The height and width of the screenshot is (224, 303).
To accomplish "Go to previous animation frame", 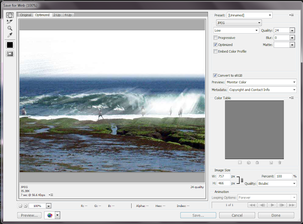I will [262, 205].
